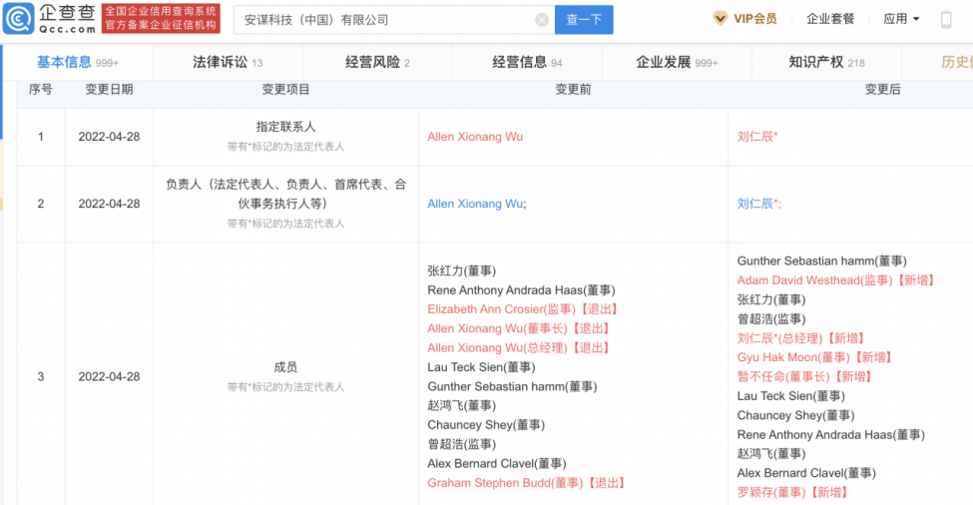Click Lau Teck Sien(董事) in 变更后
This screenshot has height=505, width=973.
click(790, 396)
